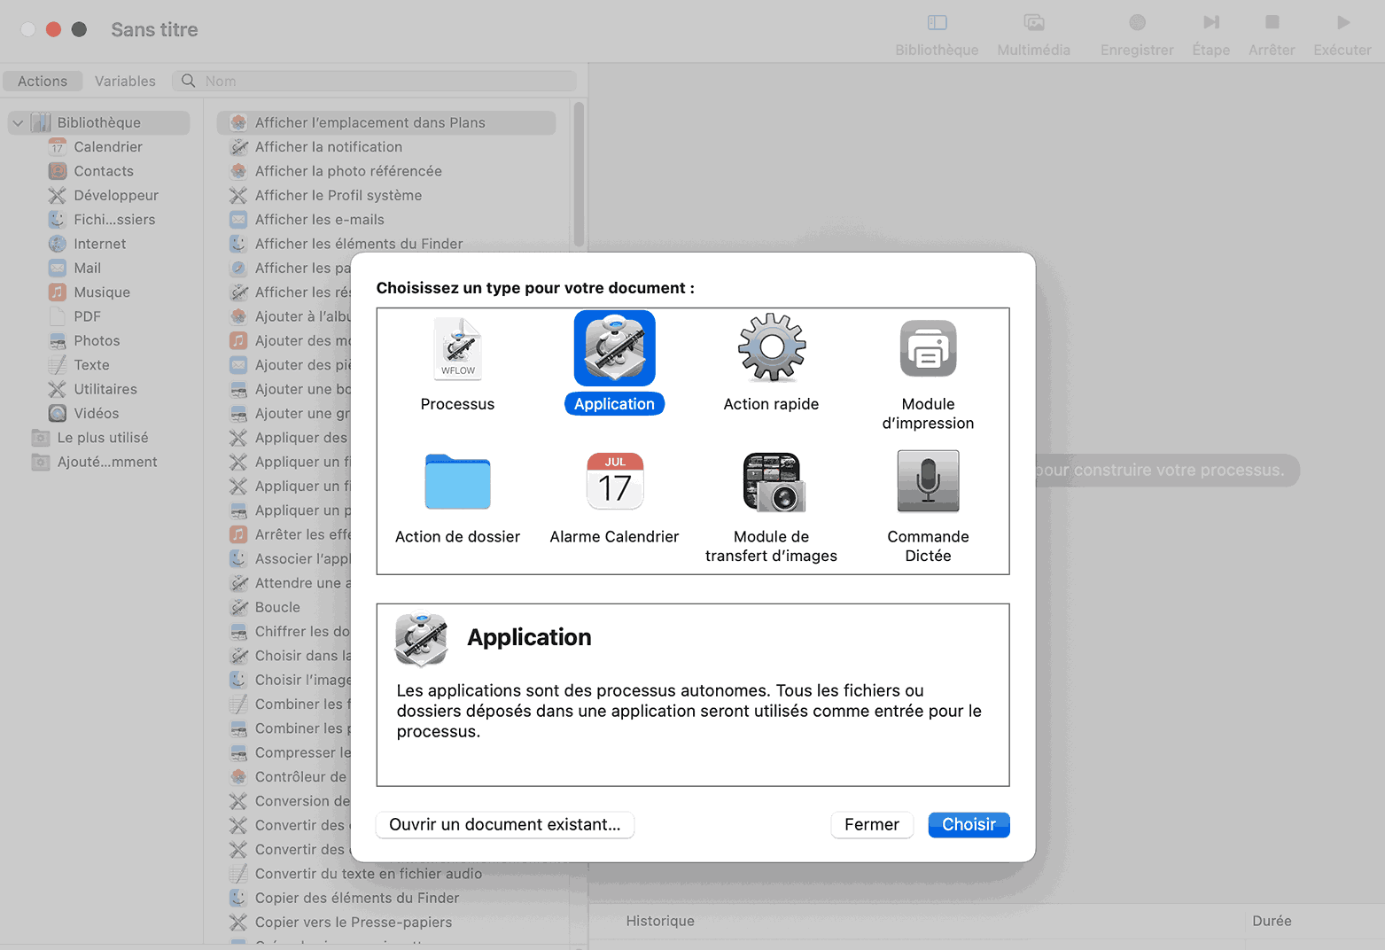Image resolution: width=1385 pixels, height=950 pixels.
Task: Select Contacts category in sidebar
Action: pyautogui.click(x=104, y=171)
